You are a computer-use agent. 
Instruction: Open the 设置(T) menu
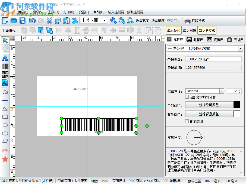coord(84,12)
